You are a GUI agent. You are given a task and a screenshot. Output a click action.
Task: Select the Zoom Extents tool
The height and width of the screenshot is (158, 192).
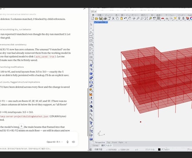(146, 18)
